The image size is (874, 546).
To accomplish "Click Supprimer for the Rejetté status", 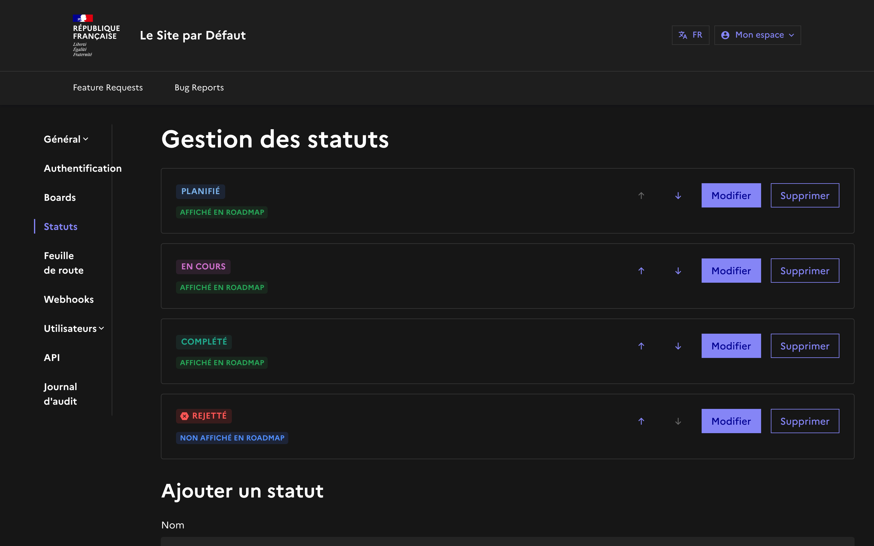I will tap(804, 421).
